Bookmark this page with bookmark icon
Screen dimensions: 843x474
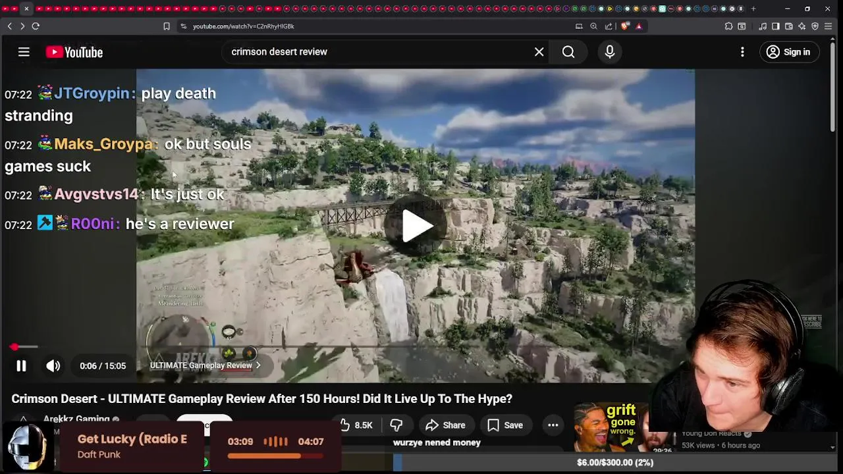(167, 26)
